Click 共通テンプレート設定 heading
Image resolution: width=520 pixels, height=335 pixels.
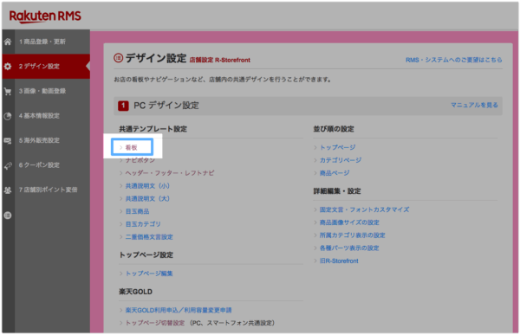153,129
